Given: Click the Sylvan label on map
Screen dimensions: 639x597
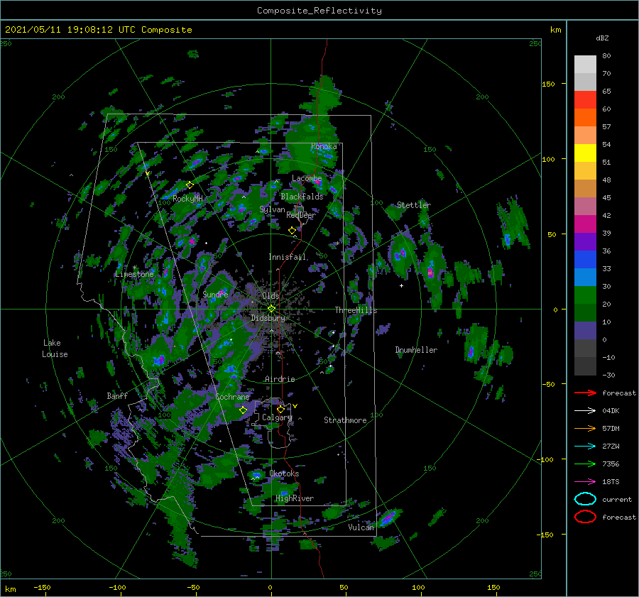Looking at the screenshot, I should (272, 209).
